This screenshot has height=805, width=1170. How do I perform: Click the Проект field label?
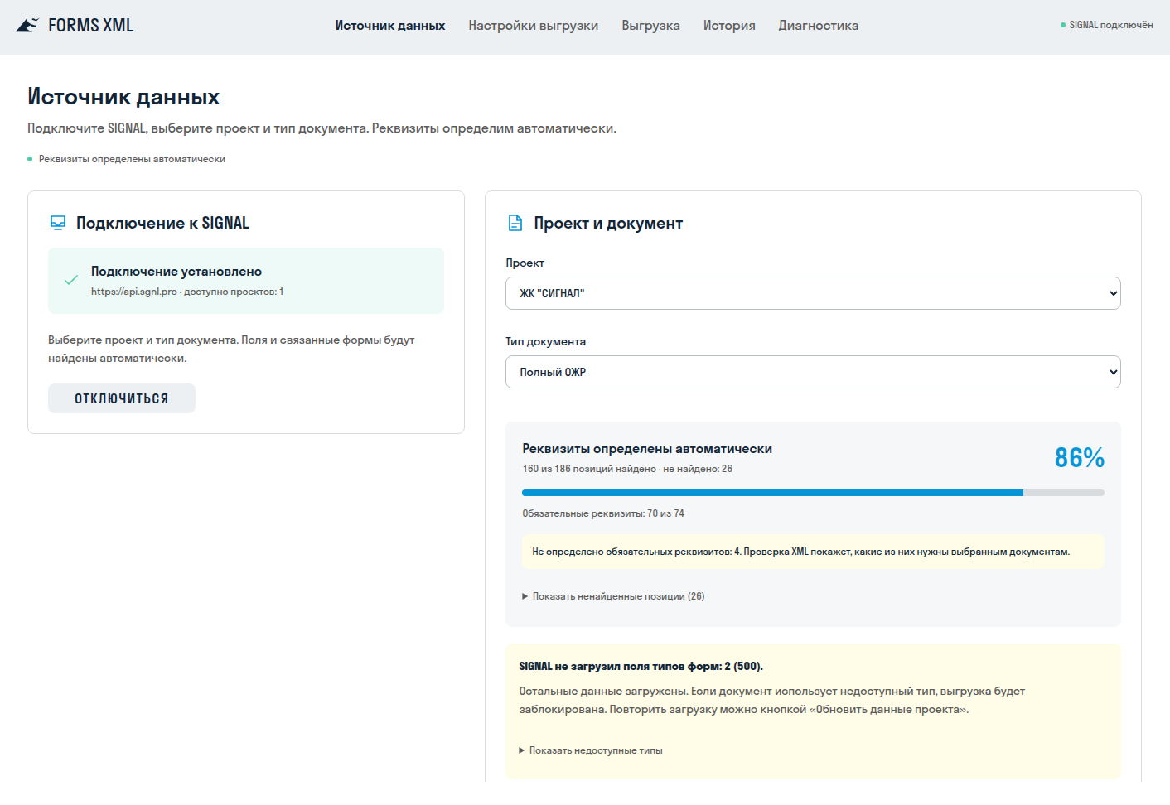(525, 263)
